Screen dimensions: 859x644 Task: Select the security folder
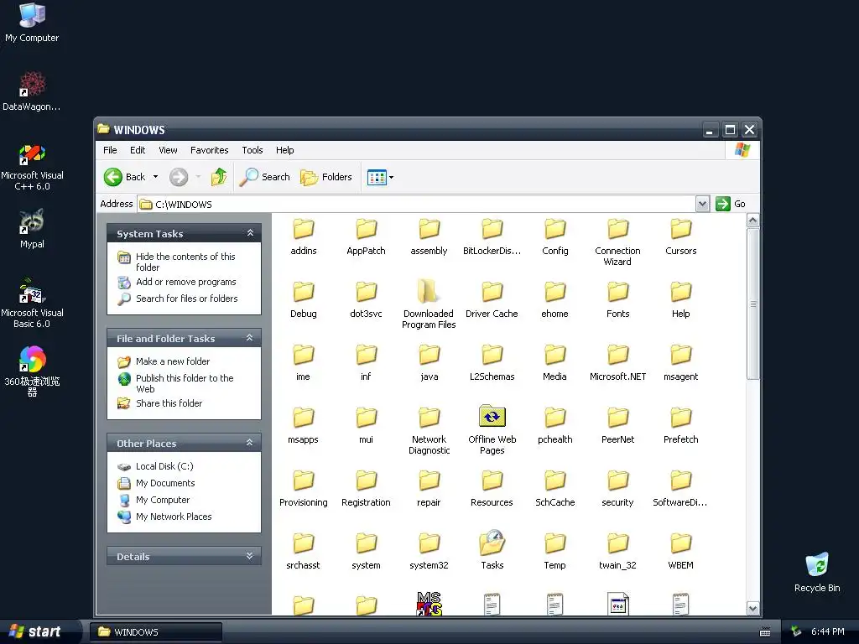(x=617, y=489)
